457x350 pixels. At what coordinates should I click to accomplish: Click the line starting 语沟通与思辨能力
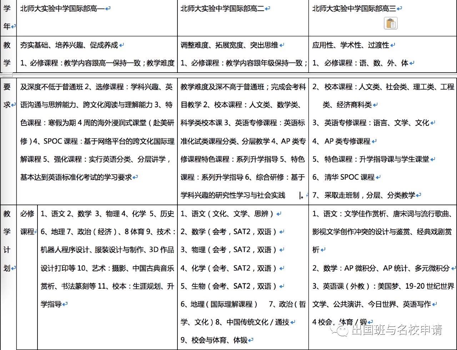click(x=96, y=105)
